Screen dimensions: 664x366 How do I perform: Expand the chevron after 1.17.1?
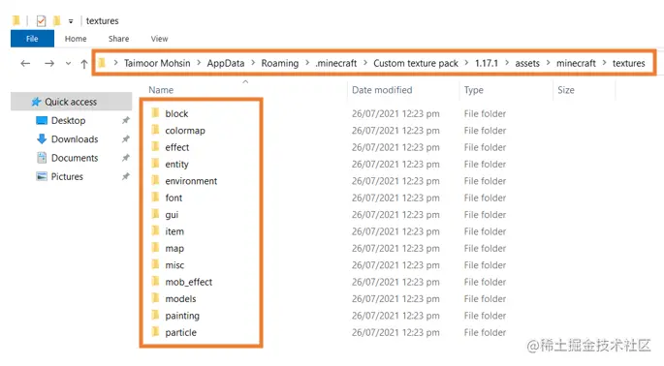(x=507, y=63)
